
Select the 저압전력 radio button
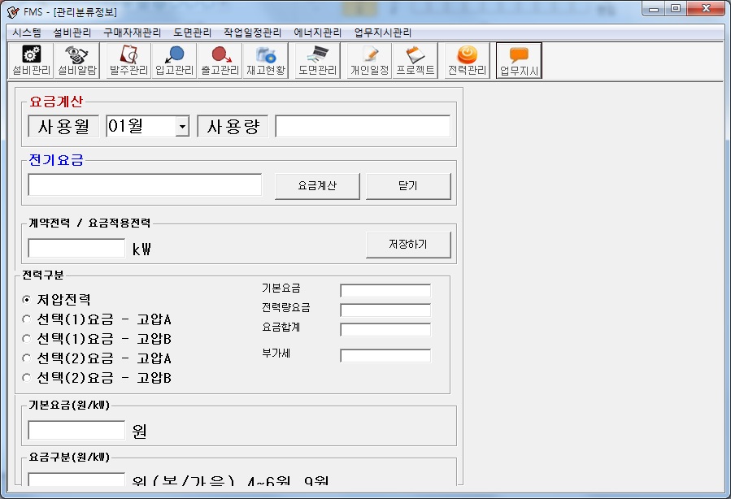point(26,299)
